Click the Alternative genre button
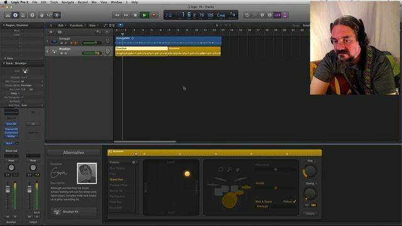This screenshot has width=402, height=226. (73, 153)
